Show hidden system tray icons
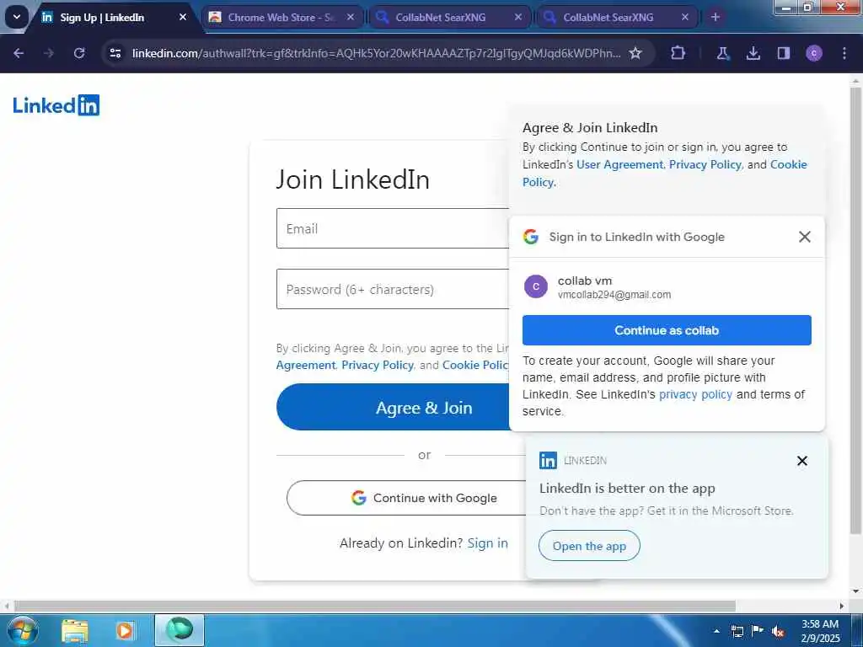This screenshot has height=647, width=863. coord(716,631)
